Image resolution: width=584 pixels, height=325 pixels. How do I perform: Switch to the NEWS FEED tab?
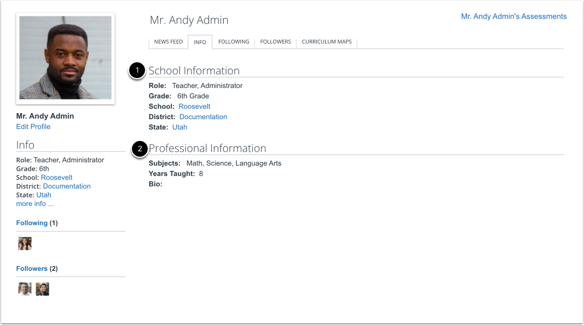pyautogui.click(x=168, y=42)
